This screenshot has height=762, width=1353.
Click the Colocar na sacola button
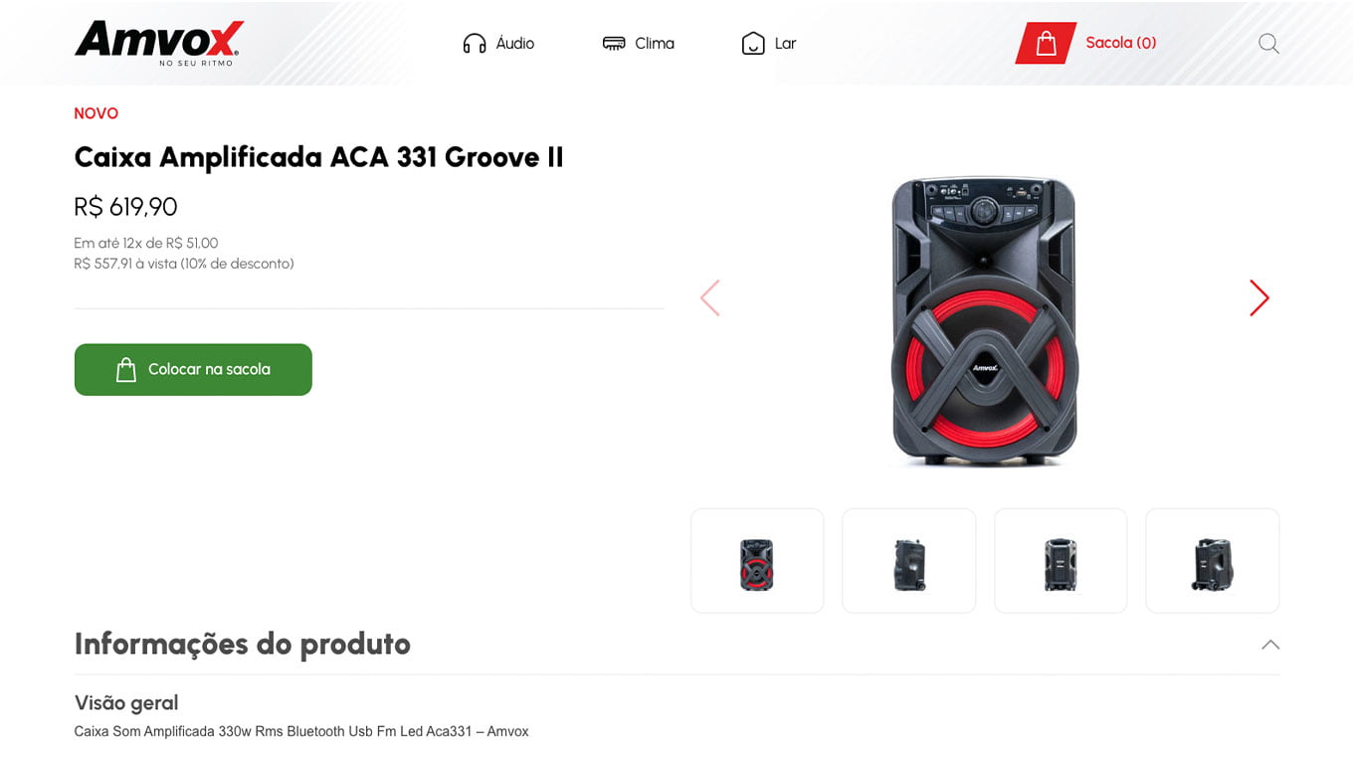(193, 370)
